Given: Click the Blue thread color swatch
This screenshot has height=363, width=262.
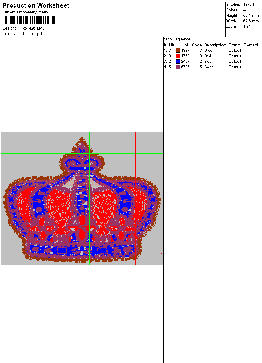Looking at the screenshot, I should pos(178,62).
